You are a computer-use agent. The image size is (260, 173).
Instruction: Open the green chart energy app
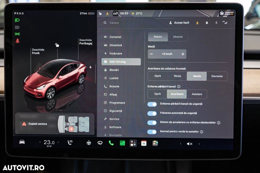122,143
